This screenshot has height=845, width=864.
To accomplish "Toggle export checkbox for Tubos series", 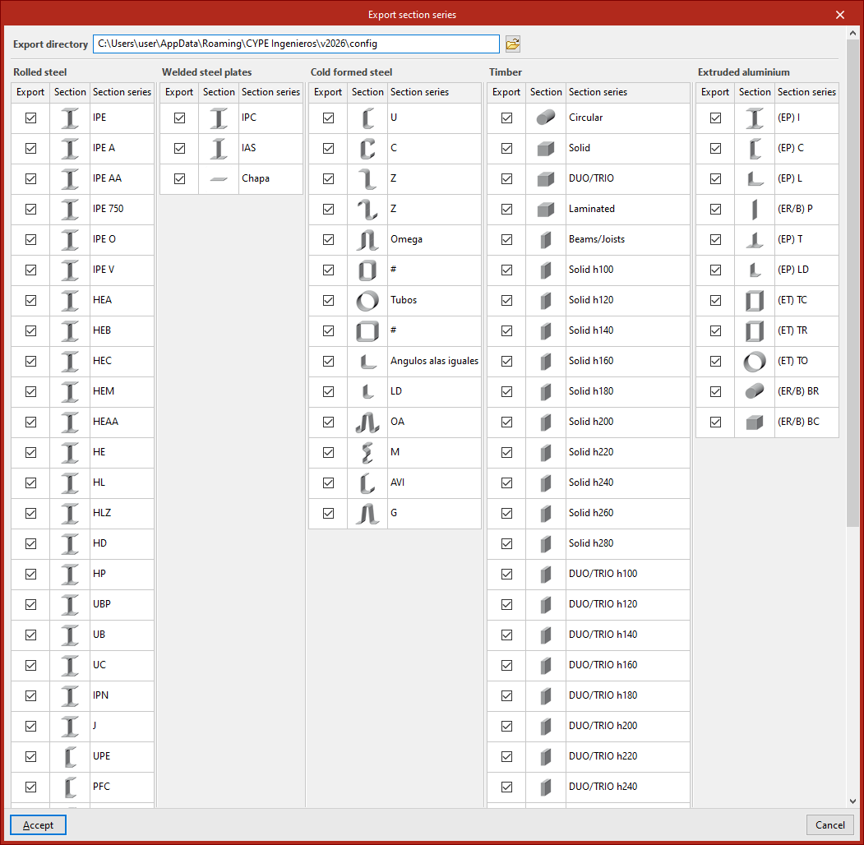I will tap(328, 301).
